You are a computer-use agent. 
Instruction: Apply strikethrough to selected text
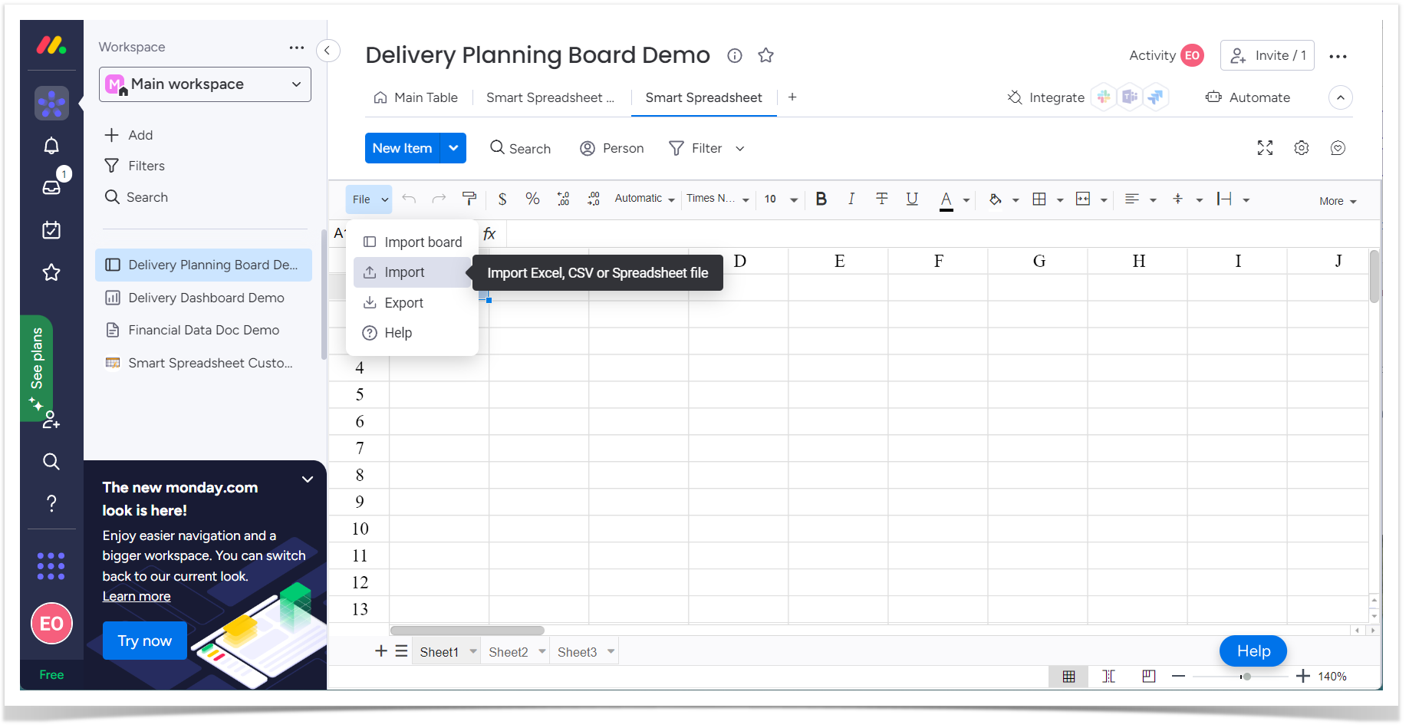pos(881,199)
